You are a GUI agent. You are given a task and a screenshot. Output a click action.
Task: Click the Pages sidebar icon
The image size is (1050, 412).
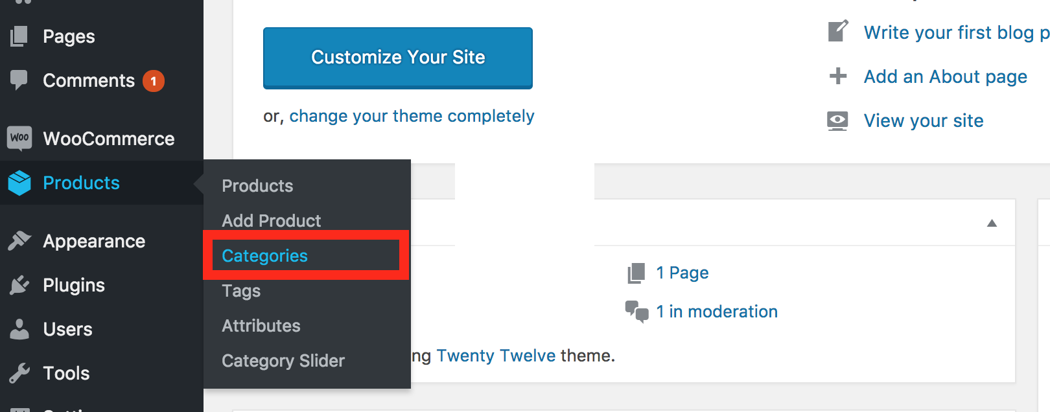coord(19,36)
